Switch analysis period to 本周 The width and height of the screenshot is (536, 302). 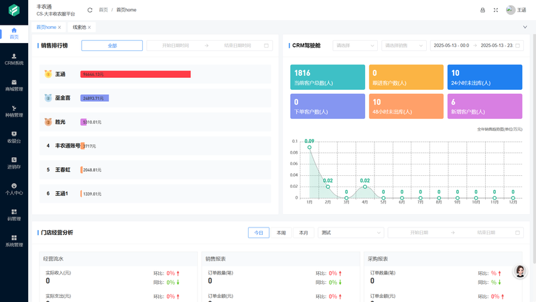[281, 232]
